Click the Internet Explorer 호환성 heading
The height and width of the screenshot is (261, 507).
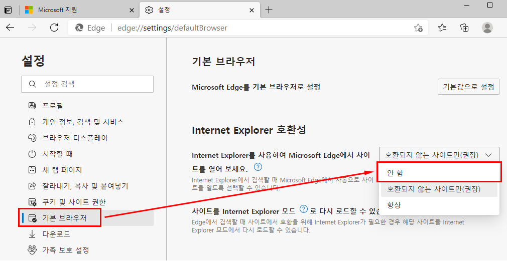pos(248,130)
